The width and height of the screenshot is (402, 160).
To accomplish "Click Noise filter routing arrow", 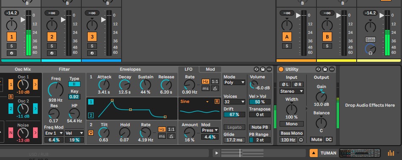I will (x=36, y=132).
